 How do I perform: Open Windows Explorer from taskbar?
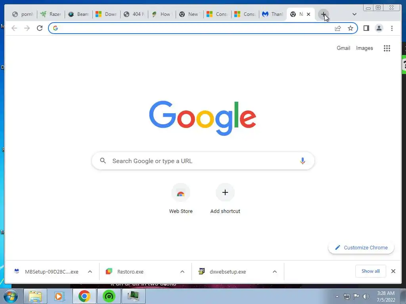(35, 296)
